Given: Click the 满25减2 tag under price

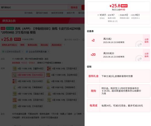Looking at the screenshot, I should (x=44, y=45).
